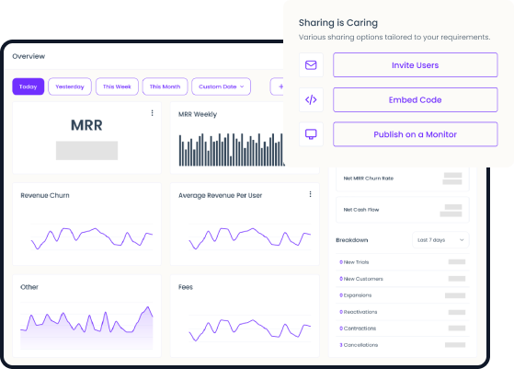Select the Yesterday filter
This screenshot has width=514, height=369.
tap(70, 86)
